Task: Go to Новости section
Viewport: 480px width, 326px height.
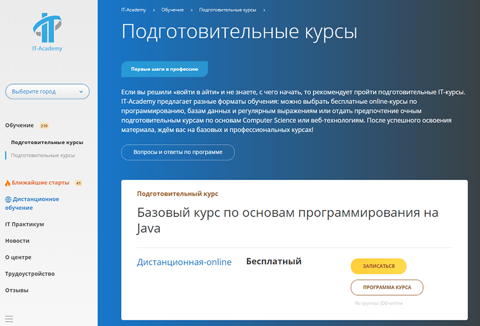Action: click(17, 241)
